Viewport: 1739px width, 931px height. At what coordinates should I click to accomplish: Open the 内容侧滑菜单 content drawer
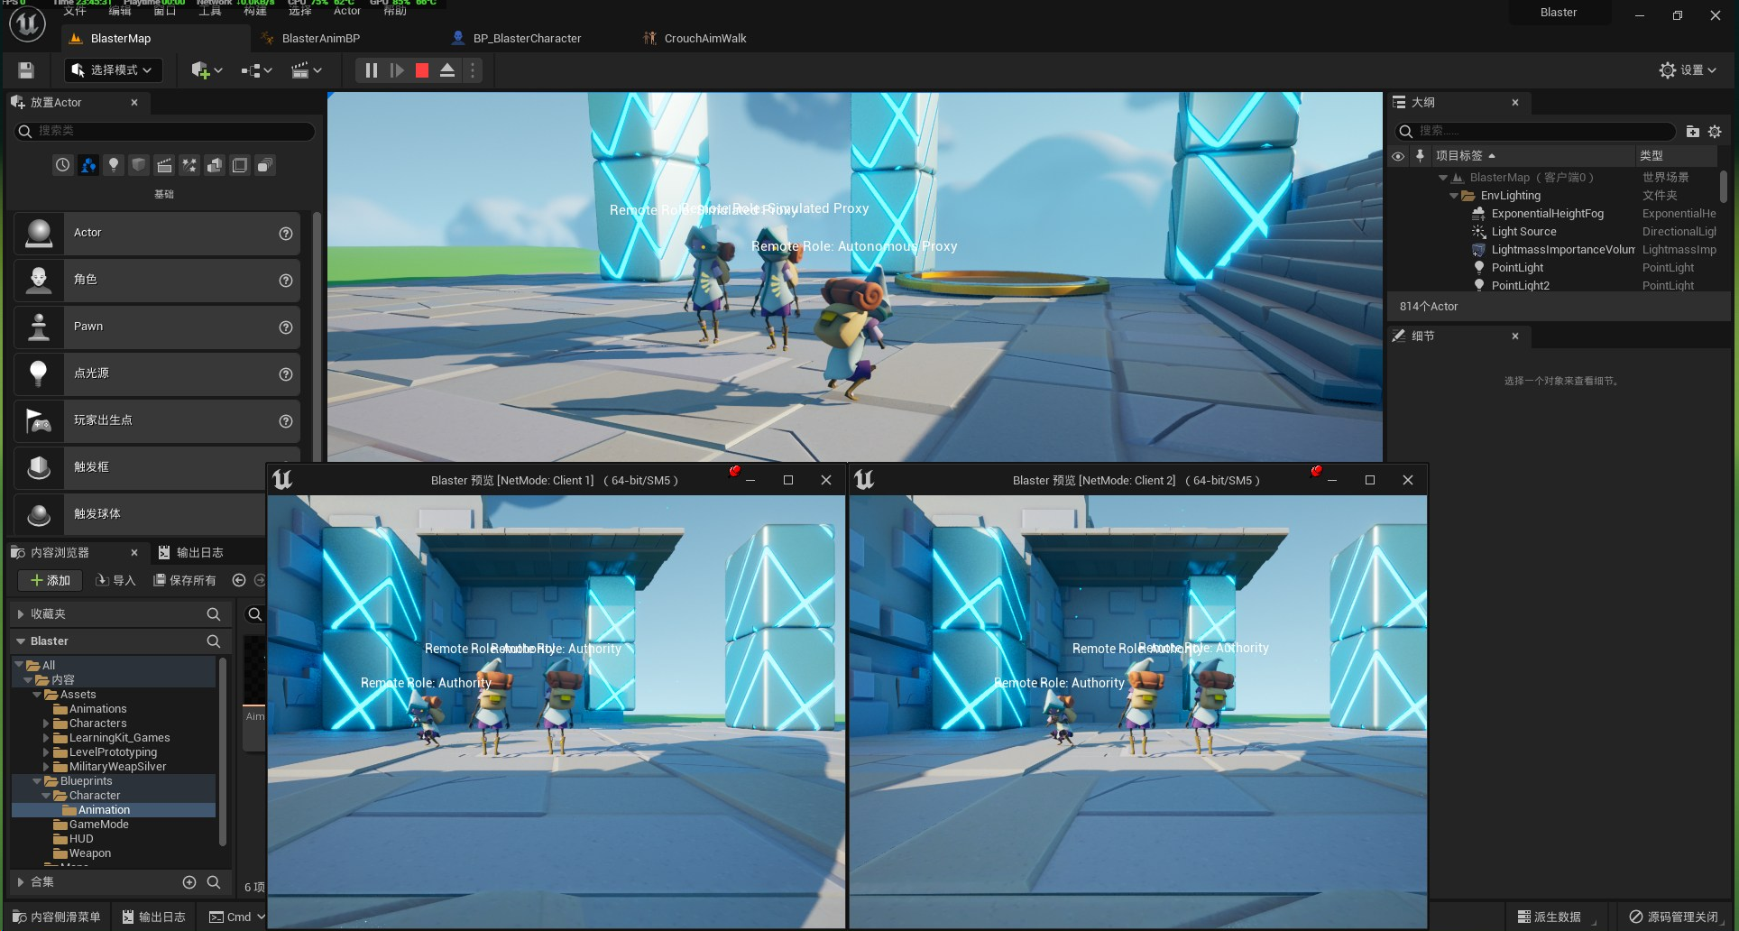(x=57, y=917)
